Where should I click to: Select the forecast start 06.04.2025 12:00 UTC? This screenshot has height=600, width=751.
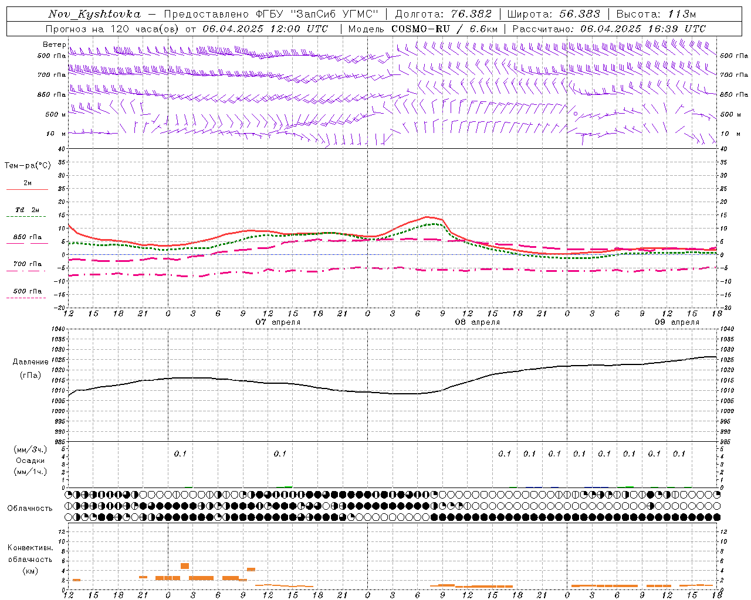[265, 29]
